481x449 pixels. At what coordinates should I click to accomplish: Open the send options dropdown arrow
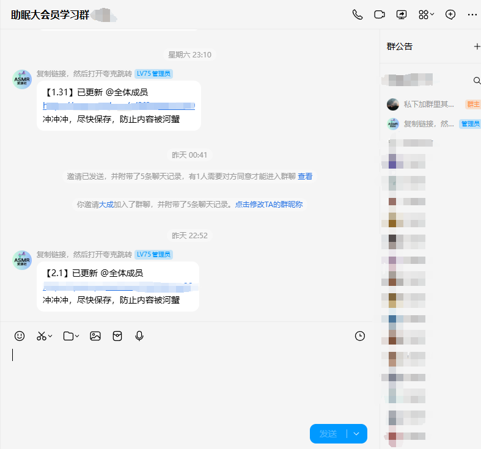tap(356, 434)
